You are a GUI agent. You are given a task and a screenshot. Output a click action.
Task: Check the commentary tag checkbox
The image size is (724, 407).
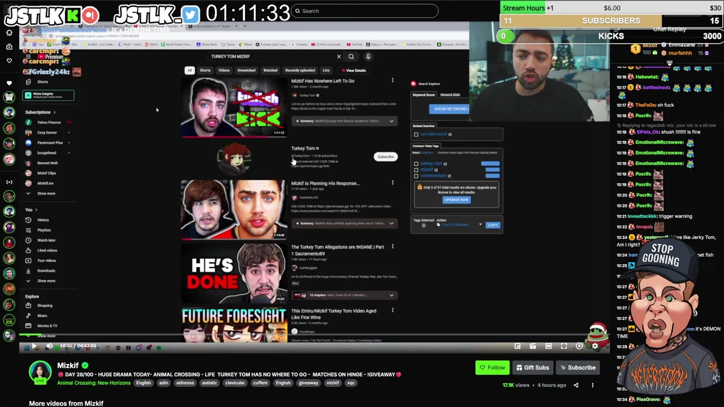[416, 176]
